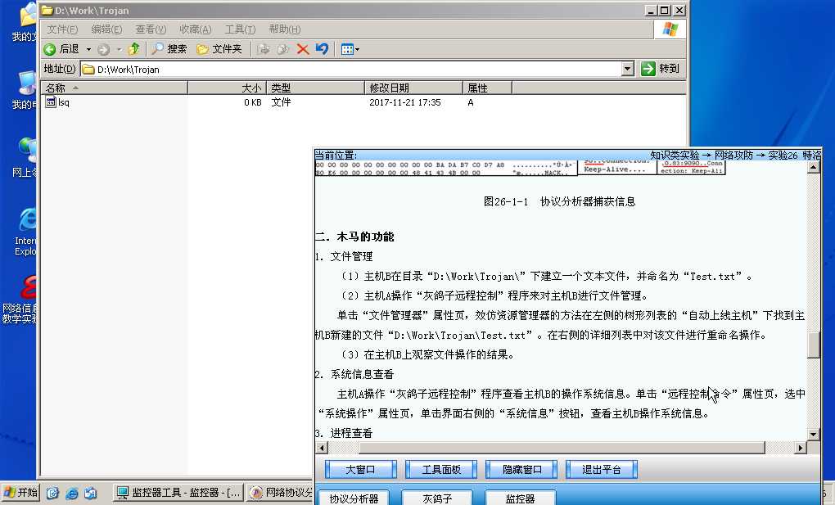Switch to the 监控器 tab
This screenshot has height=505, width=835.
point(521,498)
